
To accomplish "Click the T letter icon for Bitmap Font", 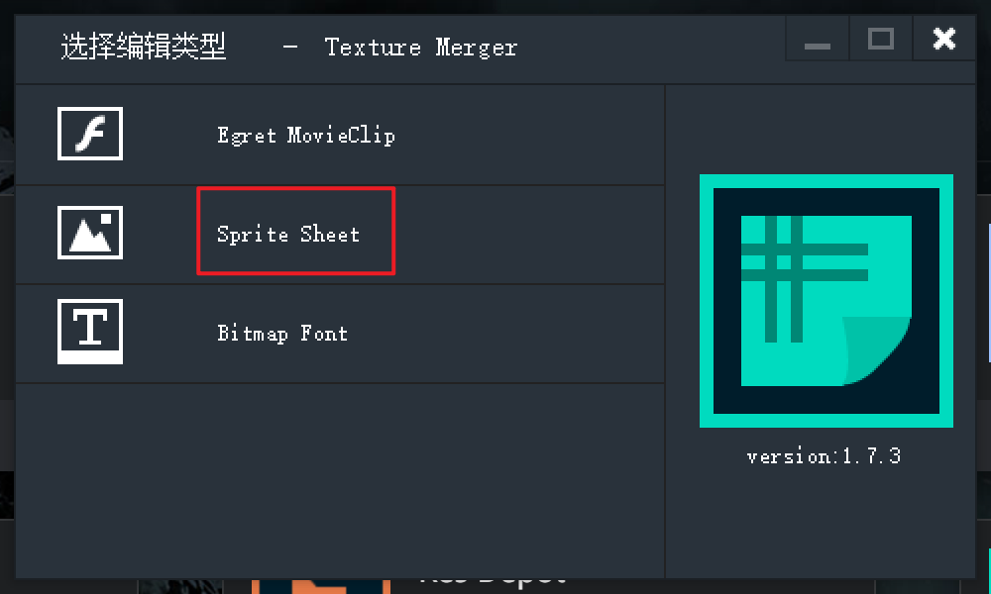I will coord(90,332).
